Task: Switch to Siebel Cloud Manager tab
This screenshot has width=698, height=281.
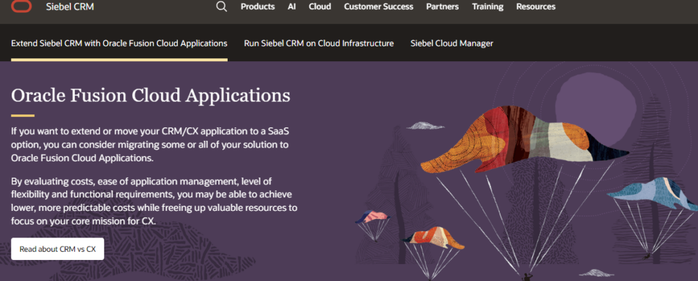Action: pyautogui.click(x=451, y=44)
